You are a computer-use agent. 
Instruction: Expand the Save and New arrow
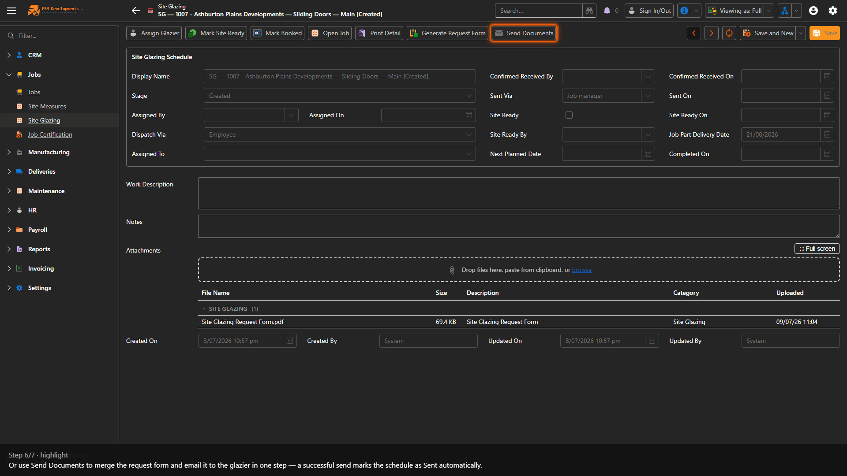click(x=801, y=33)
